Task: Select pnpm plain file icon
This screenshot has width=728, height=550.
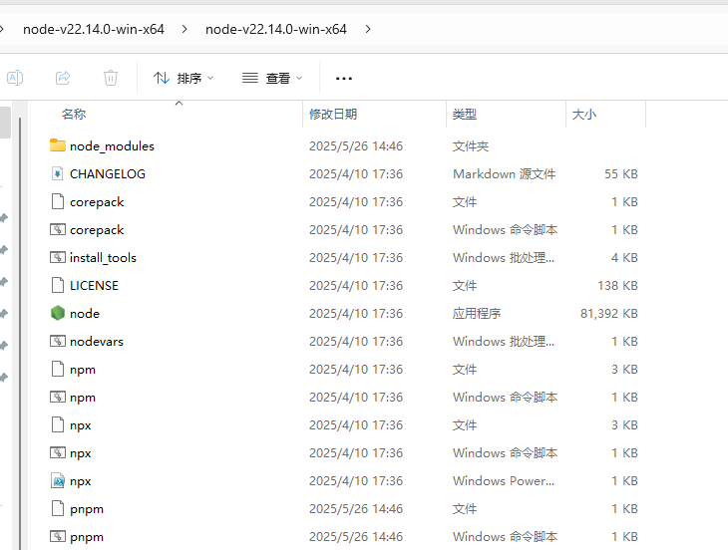Action: tap(58, 508)
